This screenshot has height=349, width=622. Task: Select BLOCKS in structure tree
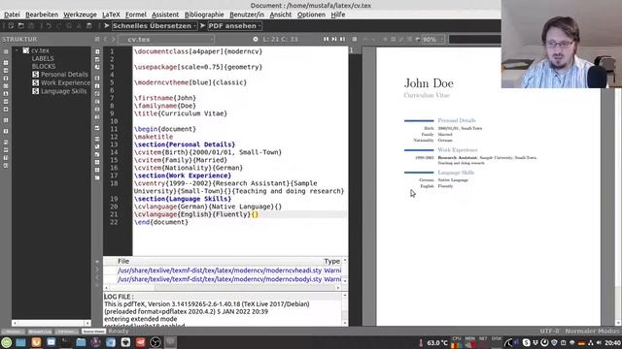[44, 67]
